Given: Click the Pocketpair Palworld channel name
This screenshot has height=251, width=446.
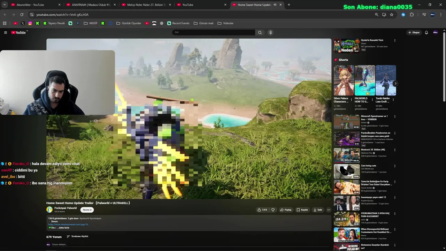Looking at the screenshot, I should coord(66,208).
